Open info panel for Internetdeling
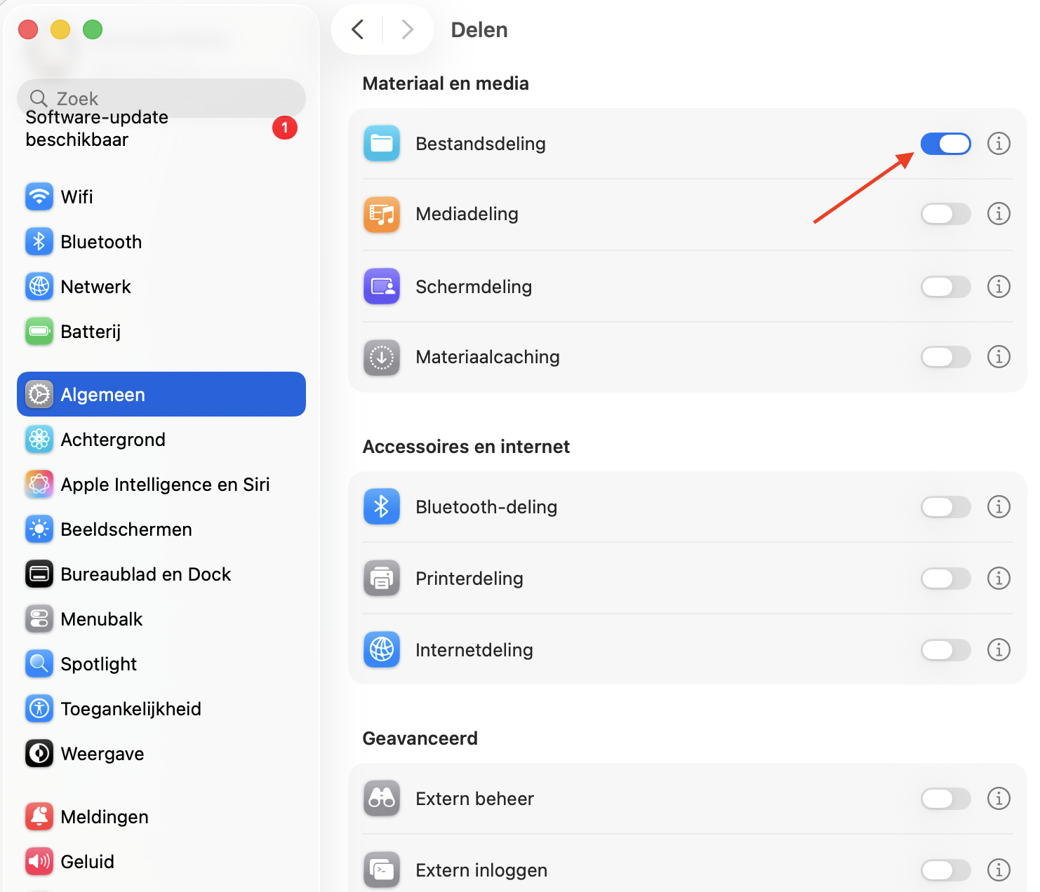This screenshot has height=892, width=1040. [x=999, y=650]
